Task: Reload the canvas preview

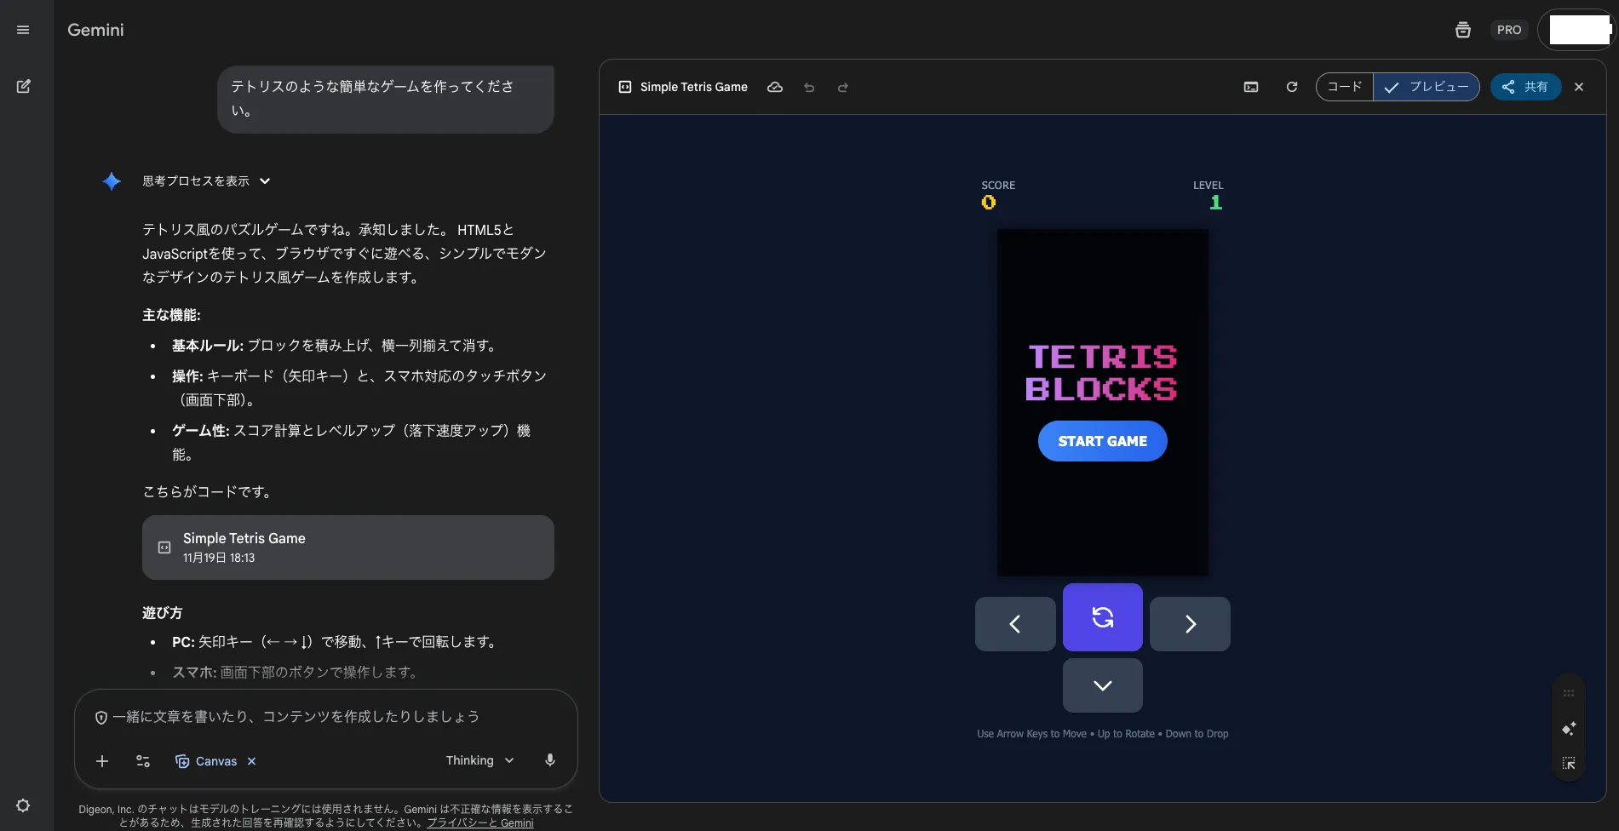Action: (1292, 87)
